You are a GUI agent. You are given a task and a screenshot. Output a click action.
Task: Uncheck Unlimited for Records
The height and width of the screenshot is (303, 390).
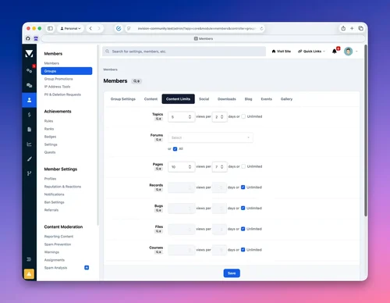243,187
